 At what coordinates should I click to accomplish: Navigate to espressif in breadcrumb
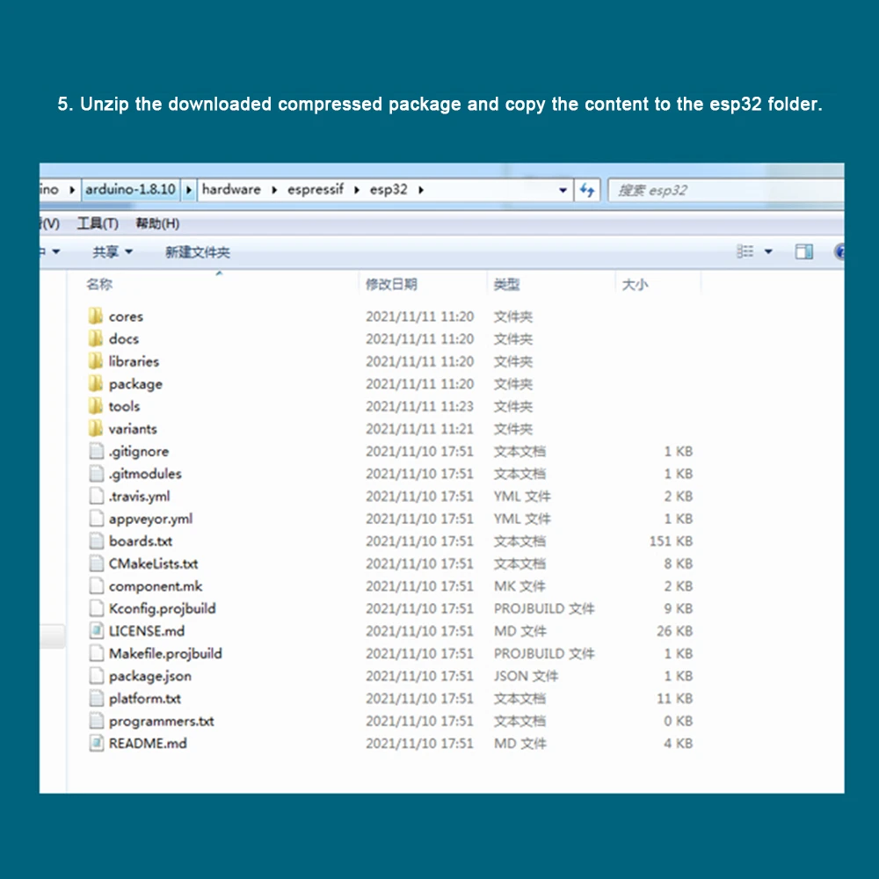315,190
